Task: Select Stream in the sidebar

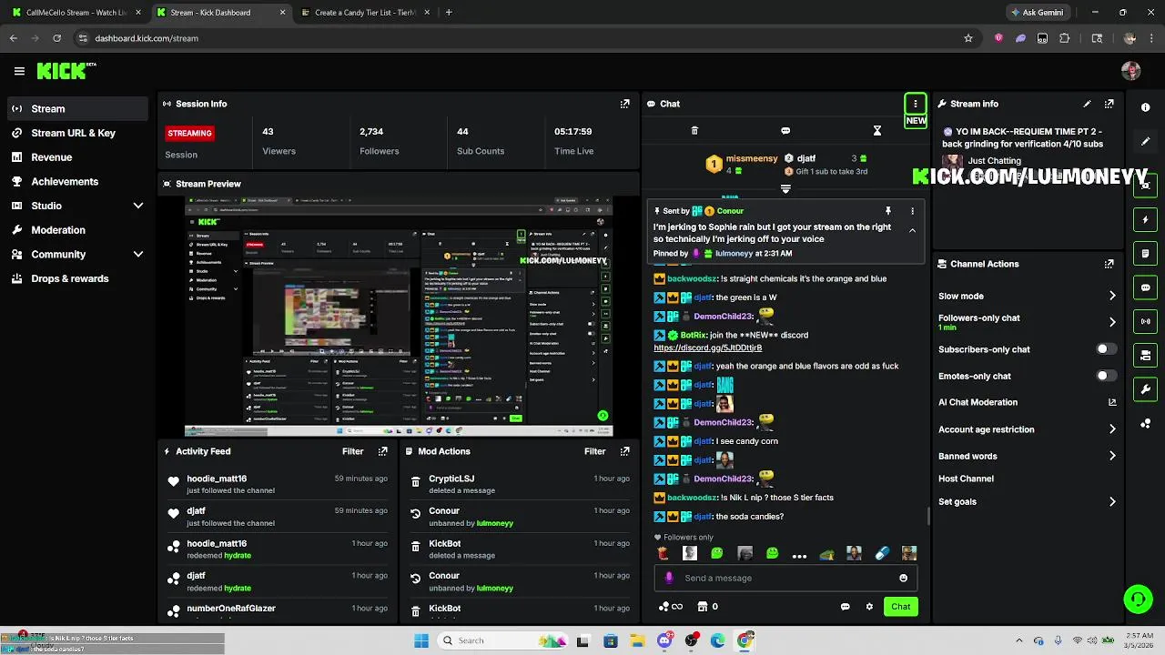Action: (x=77, y=108)
